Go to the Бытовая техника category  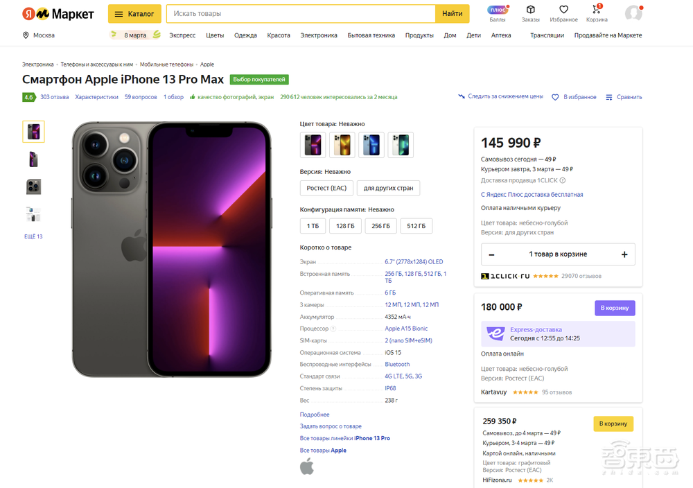point(371,35)
